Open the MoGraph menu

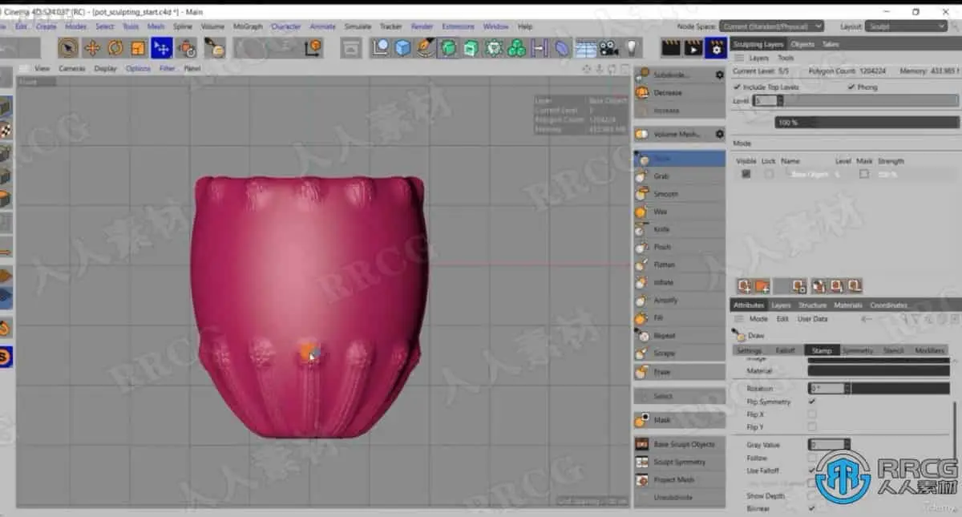coord(248,26)
